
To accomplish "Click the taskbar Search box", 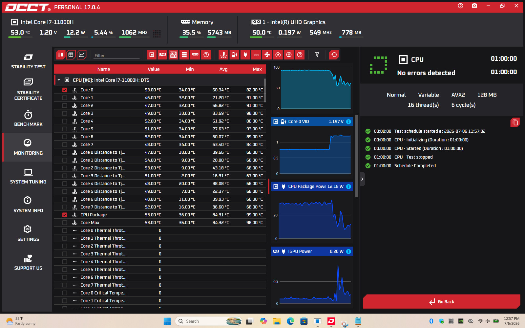I will click(209, 321).
